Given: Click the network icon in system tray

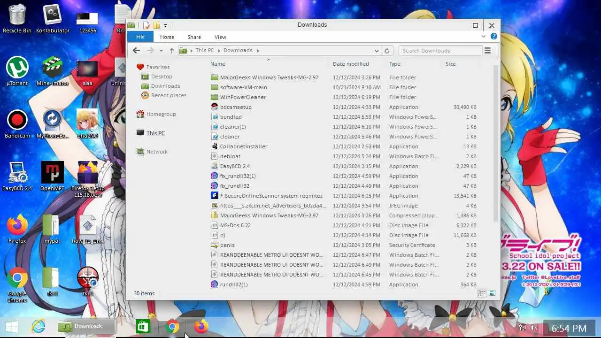Looking at the screenshot, I should pyautogui.click(x=522, y=328).
